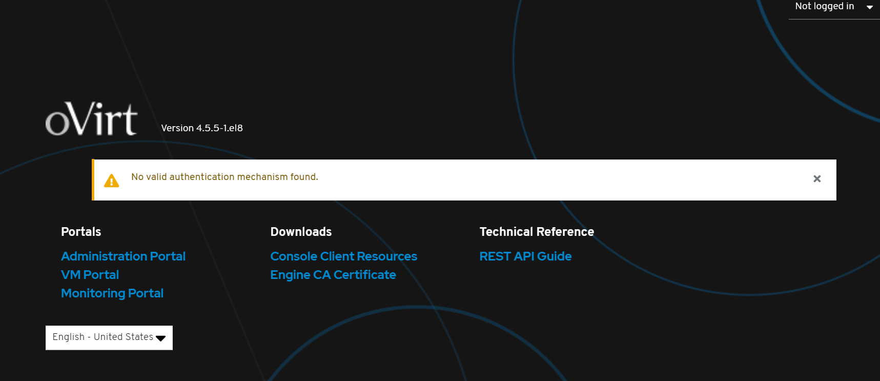Image resolution: width=880 pixels, height=381 pixels.
Task: Open the English - United States language selector
Action: pyautogui.click(x=103, y=337)
